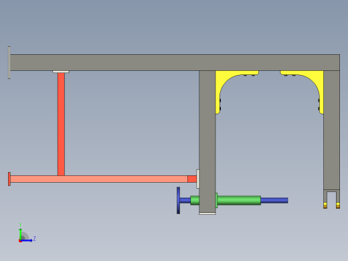The image size is (348, 261).
Task: Select the left orange pad on the fork
Action: coord(325,205)
